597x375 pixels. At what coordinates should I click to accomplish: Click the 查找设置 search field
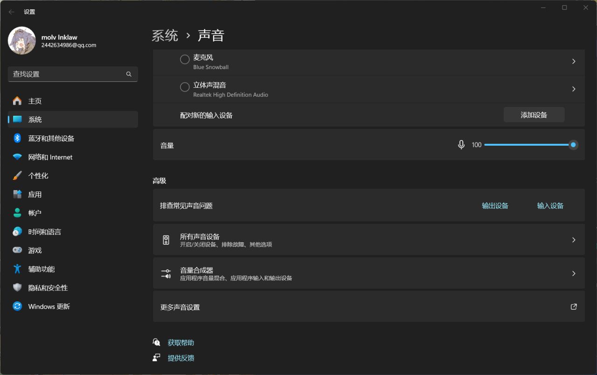coord(68,74)
